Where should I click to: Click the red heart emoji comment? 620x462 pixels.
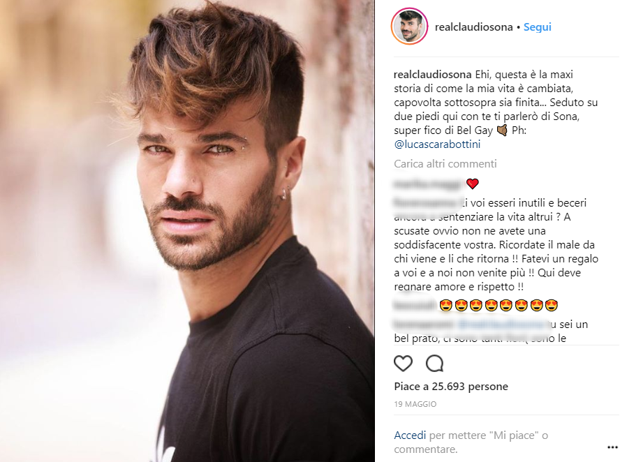tap(473, 184)
